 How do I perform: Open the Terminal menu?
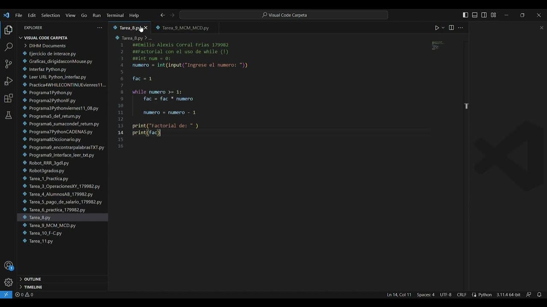(115, 15)
